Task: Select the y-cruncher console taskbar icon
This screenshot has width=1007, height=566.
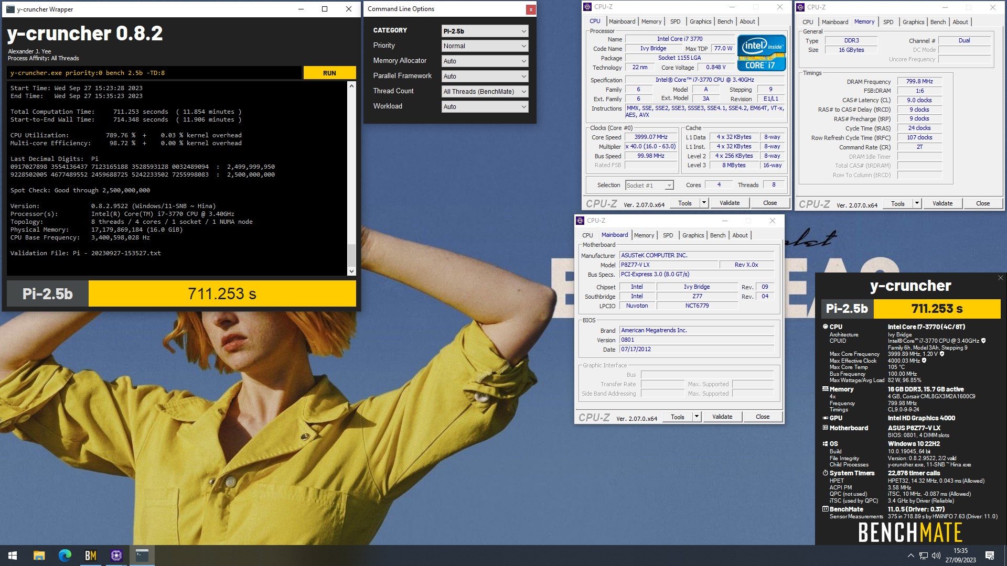Action: (x=142, y=556)
